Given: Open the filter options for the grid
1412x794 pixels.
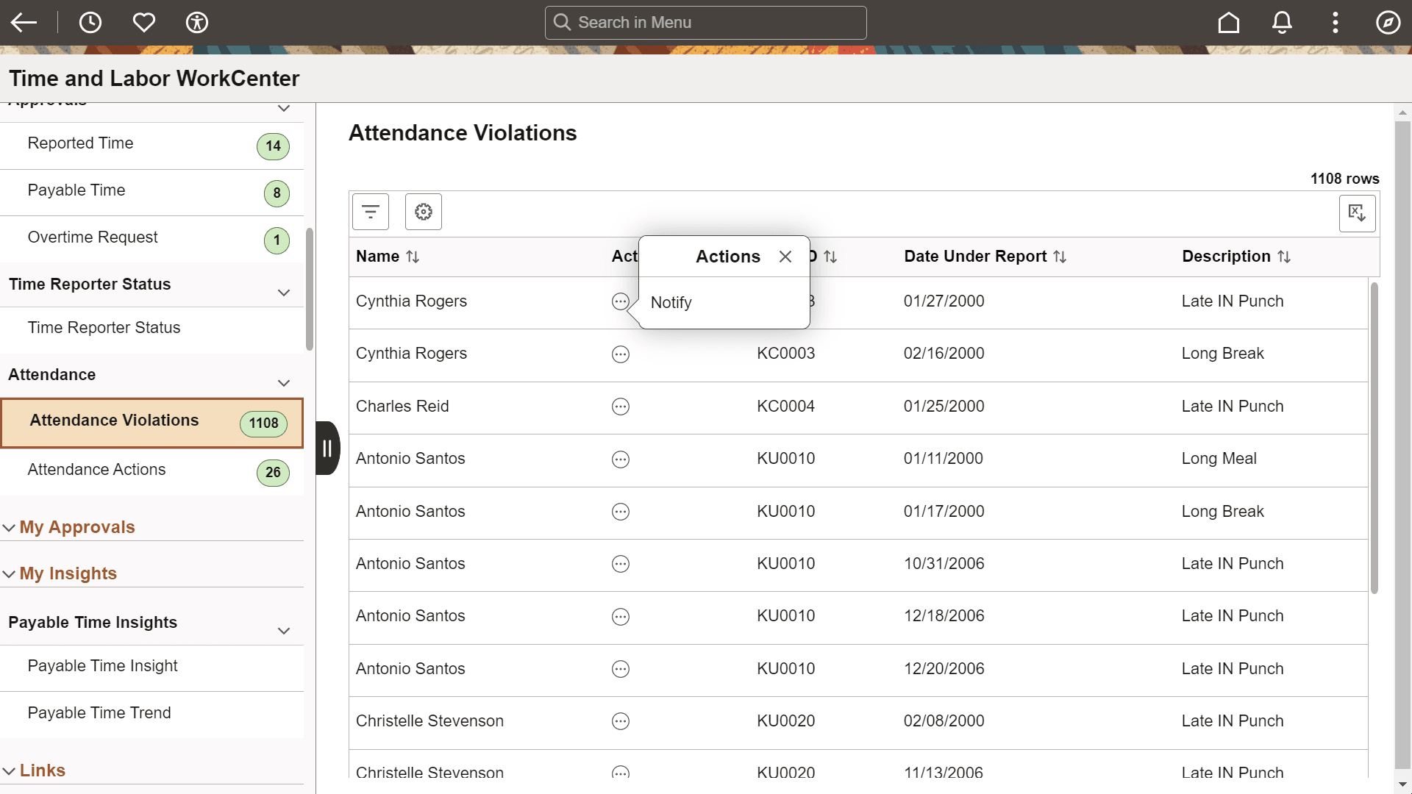Looking at the screenshot, I should click(370, 212).
